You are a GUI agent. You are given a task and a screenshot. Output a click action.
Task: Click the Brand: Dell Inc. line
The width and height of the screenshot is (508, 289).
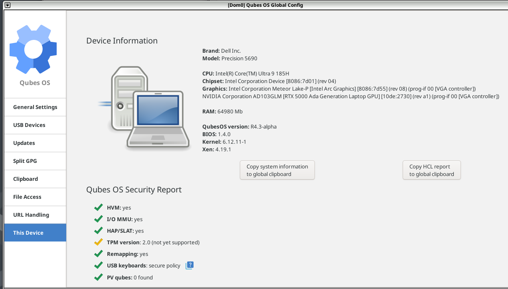point(221,51)
